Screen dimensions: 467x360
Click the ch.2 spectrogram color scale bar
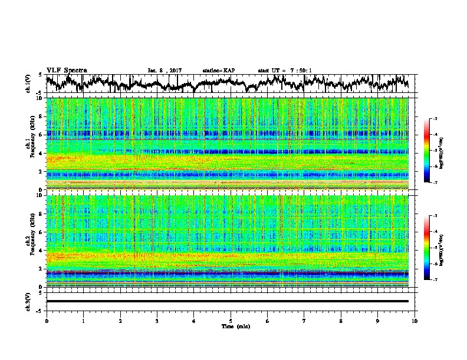pyautogui.click(x=426, y=248)
